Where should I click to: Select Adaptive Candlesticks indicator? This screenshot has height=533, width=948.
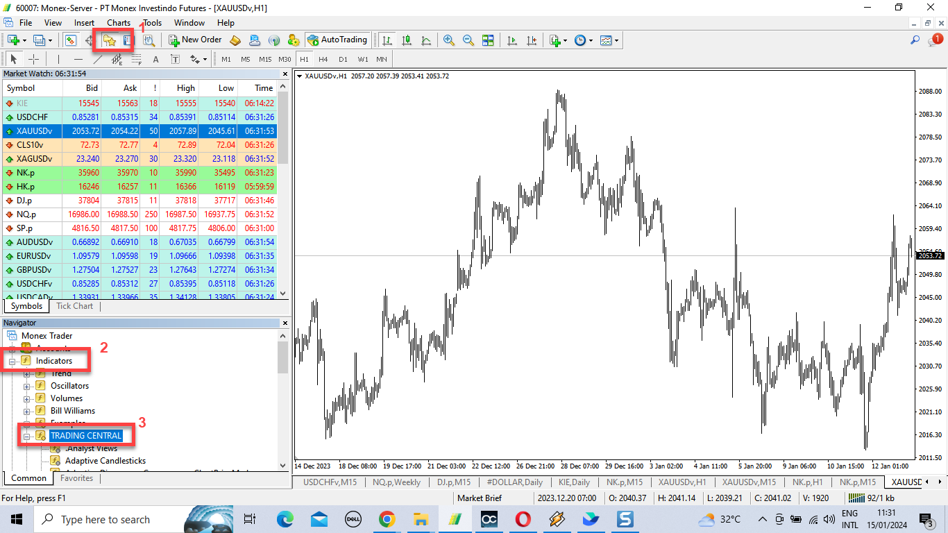105,461
